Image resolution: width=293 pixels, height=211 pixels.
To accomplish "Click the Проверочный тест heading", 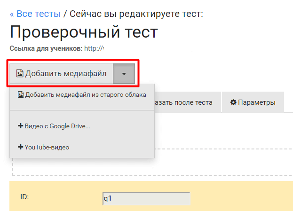I will 84,32.
